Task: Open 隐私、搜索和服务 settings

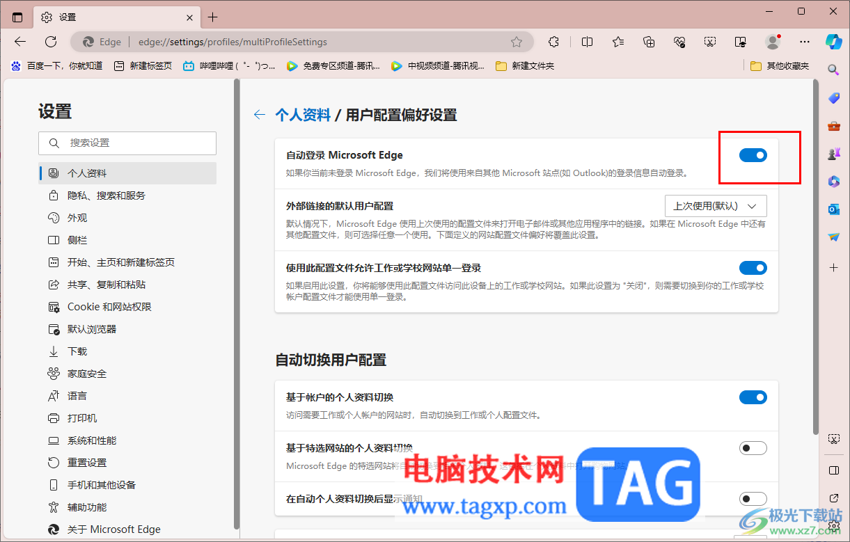Action: click(128, 196)
